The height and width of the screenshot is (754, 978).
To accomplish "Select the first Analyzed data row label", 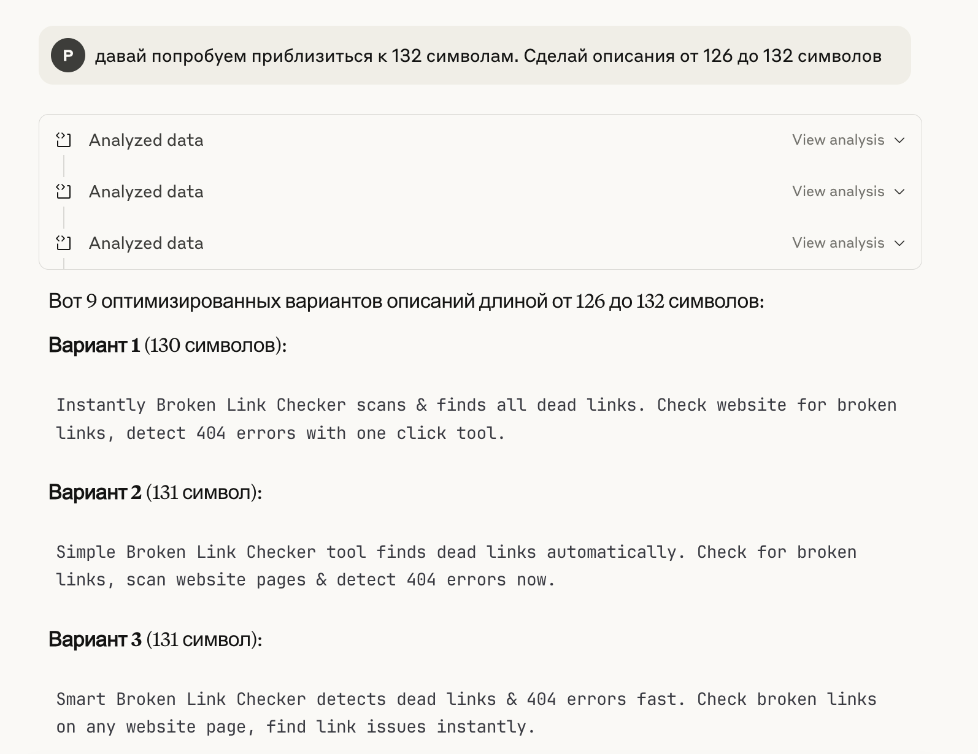I will (146, 140).
